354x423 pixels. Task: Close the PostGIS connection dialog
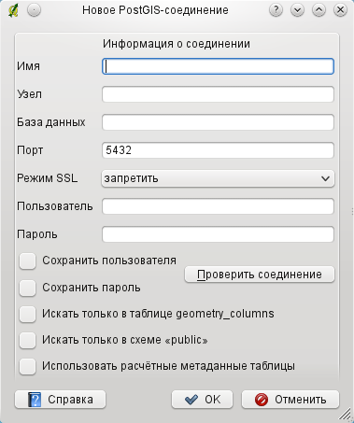tap(340, 10)
